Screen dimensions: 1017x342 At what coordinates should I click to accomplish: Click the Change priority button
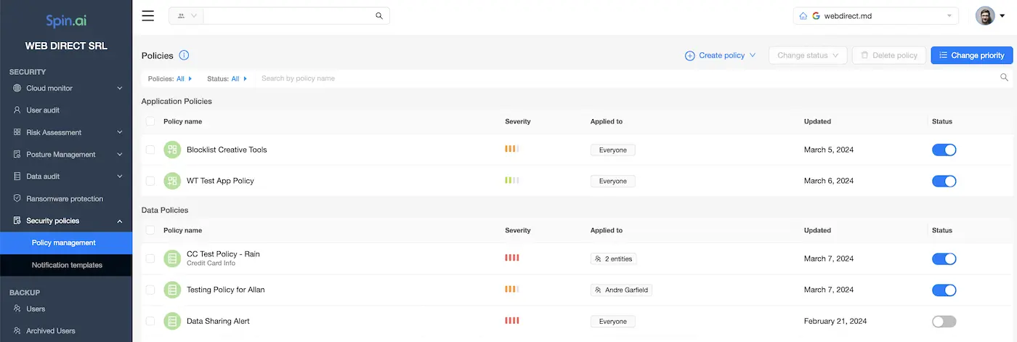click(971, 55)
